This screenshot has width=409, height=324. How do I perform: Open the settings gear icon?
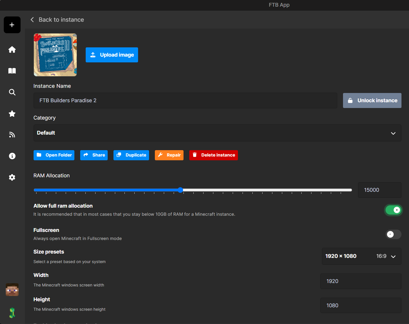(12, 177)
